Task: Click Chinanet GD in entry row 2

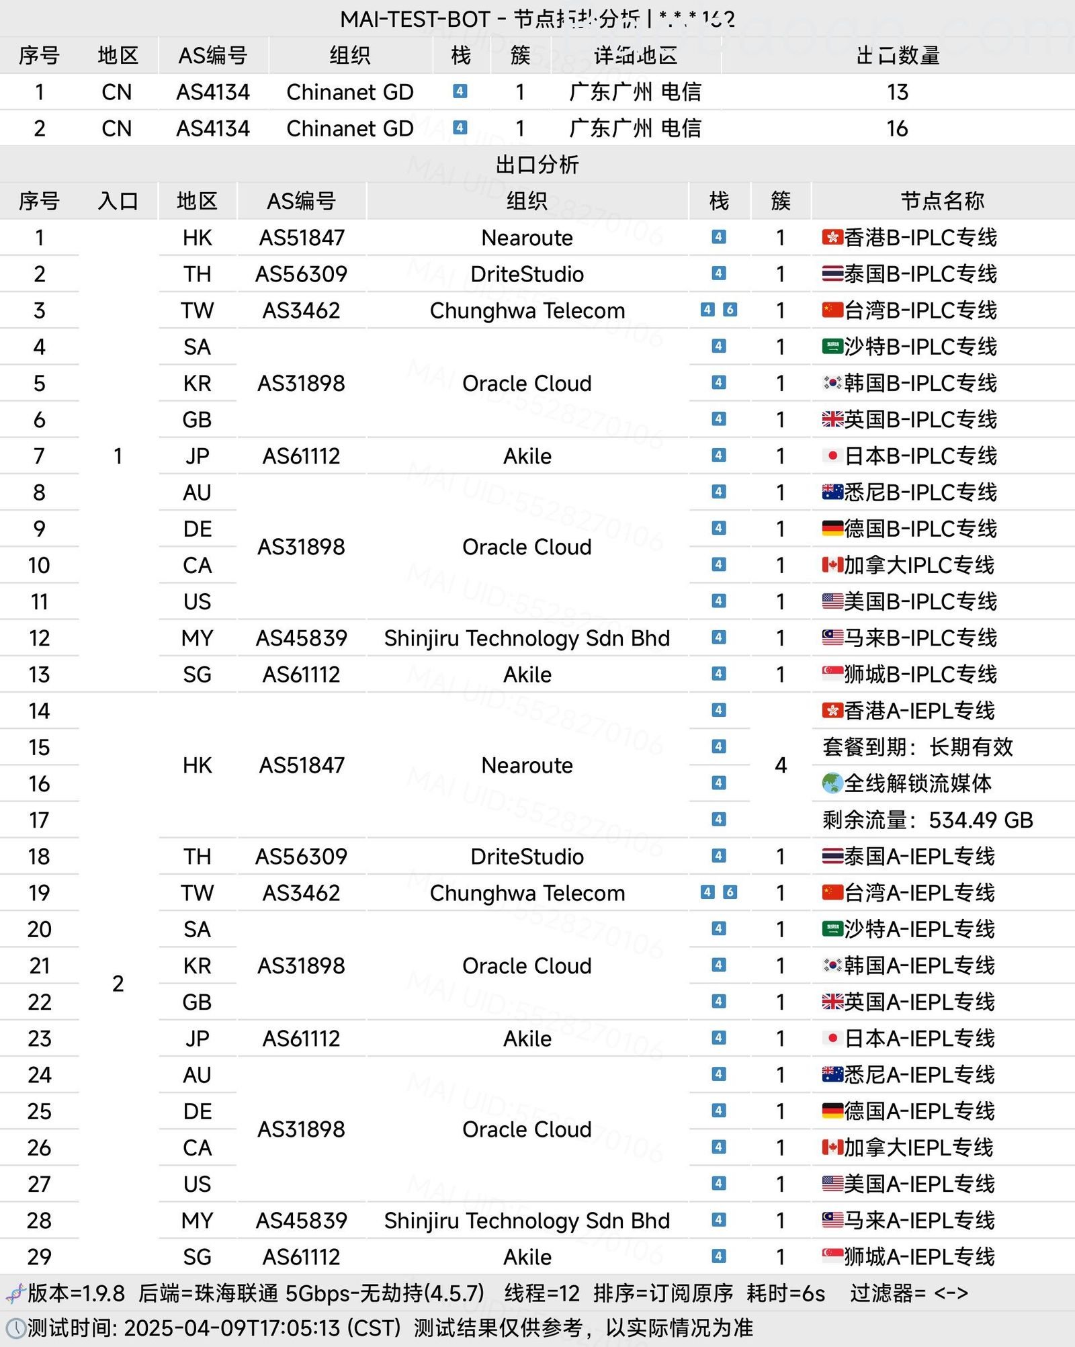Action: click(349, 128)
